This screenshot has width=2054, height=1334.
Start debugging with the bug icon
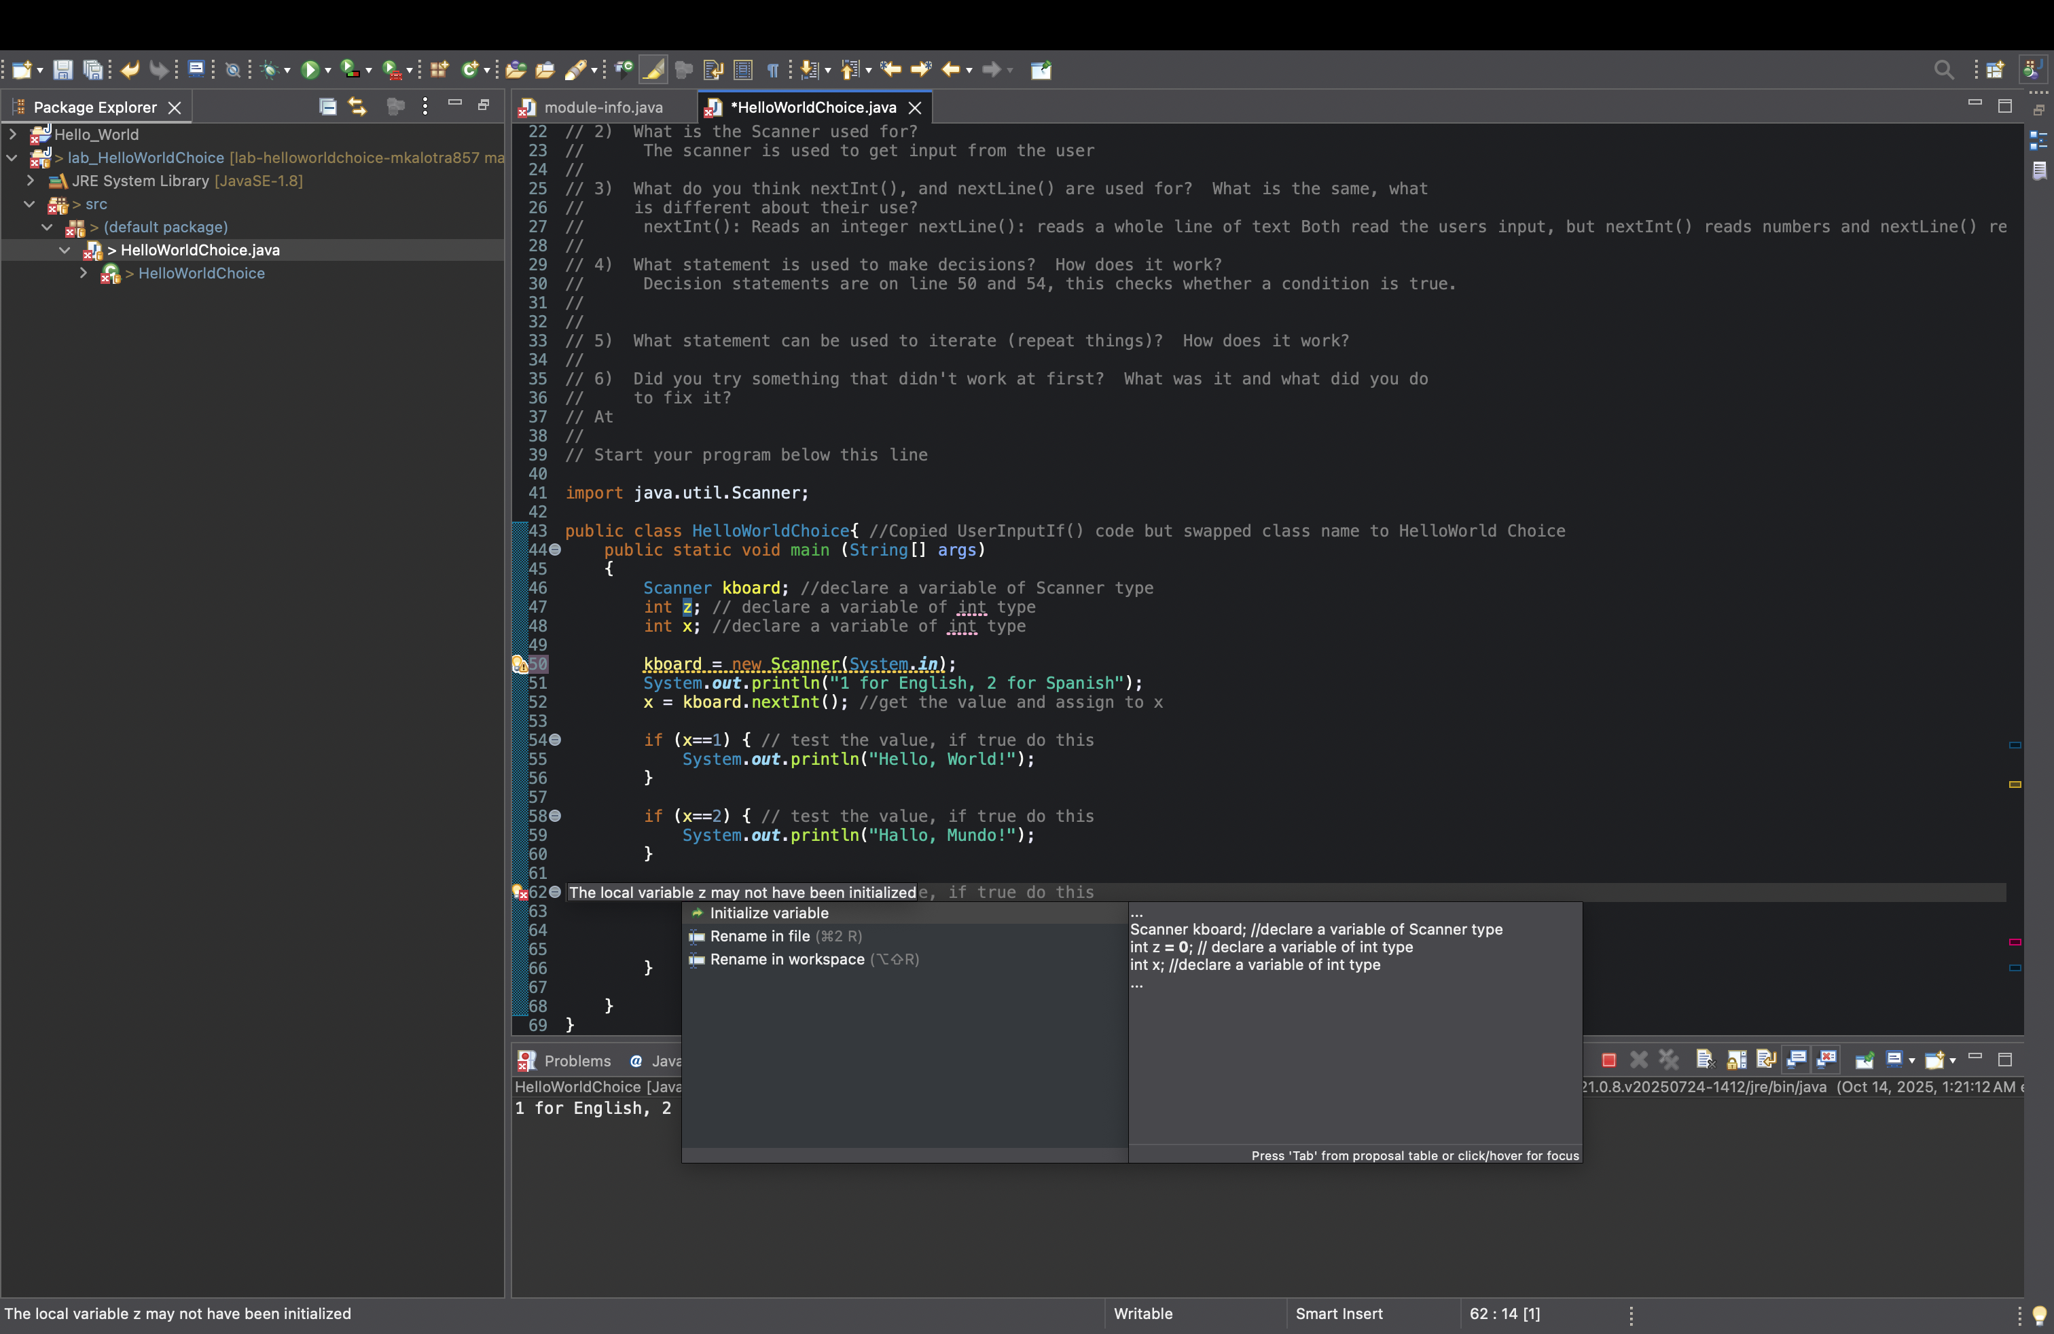[x=270, y=70]
